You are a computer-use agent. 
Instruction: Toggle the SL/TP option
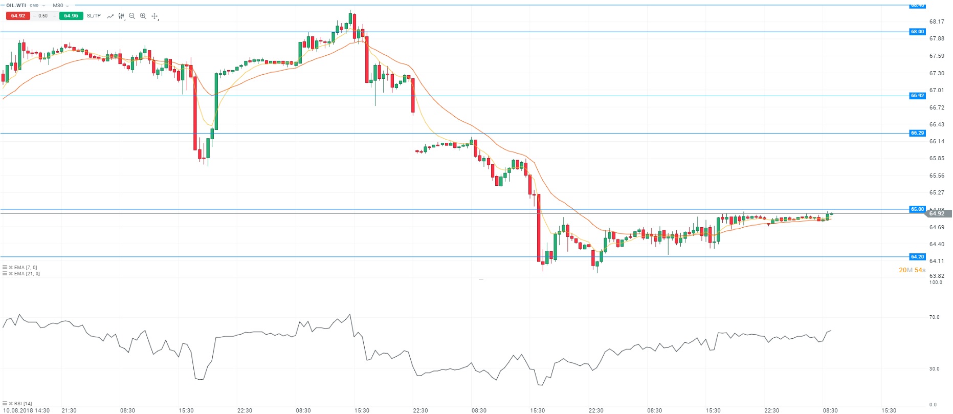94,16
